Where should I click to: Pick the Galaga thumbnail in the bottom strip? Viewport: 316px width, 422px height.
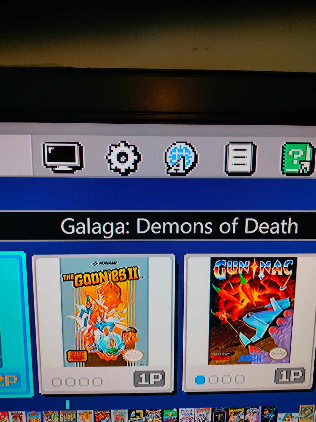[x=67, y=416]
